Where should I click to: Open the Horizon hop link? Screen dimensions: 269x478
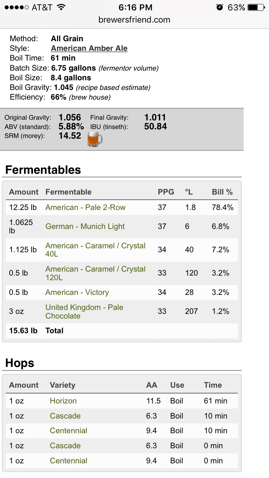point(63,401)
